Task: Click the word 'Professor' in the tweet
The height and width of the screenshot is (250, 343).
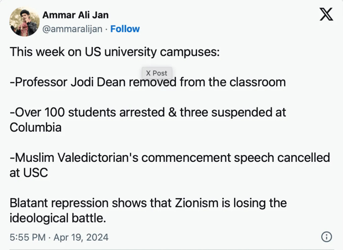Action: coord(41,82)
